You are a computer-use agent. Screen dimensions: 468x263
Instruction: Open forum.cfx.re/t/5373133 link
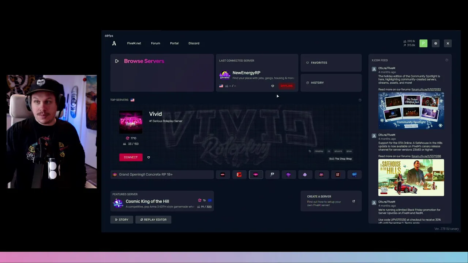click(x=426, y=89)
